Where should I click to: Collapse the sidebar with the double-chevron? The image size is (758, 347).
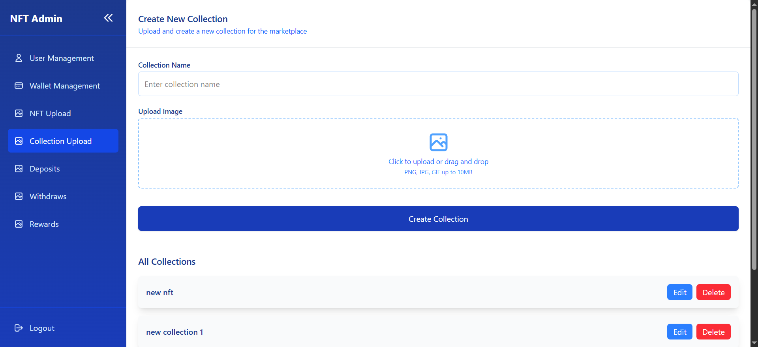[x=108, y=17]
